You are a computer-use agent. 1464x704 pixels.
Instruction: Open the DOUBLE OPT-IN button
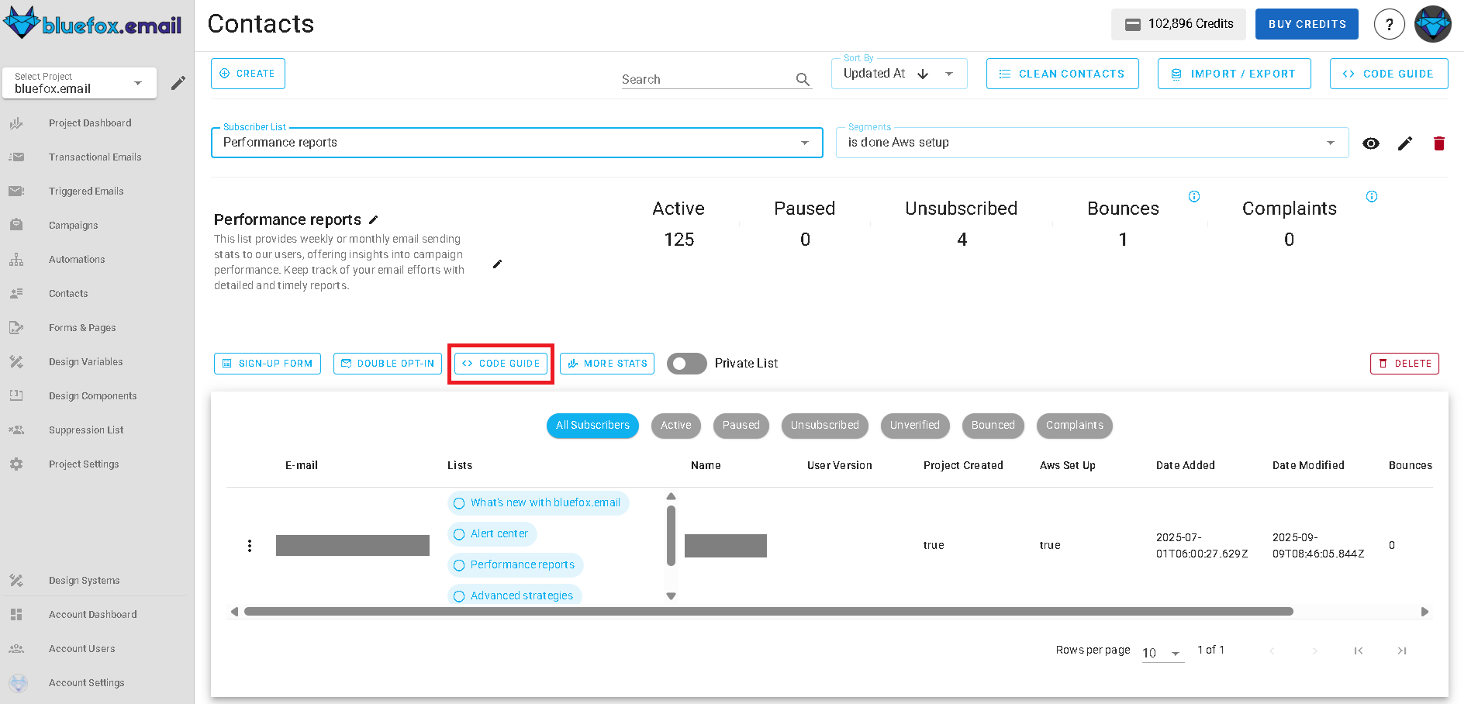[388, 364]
